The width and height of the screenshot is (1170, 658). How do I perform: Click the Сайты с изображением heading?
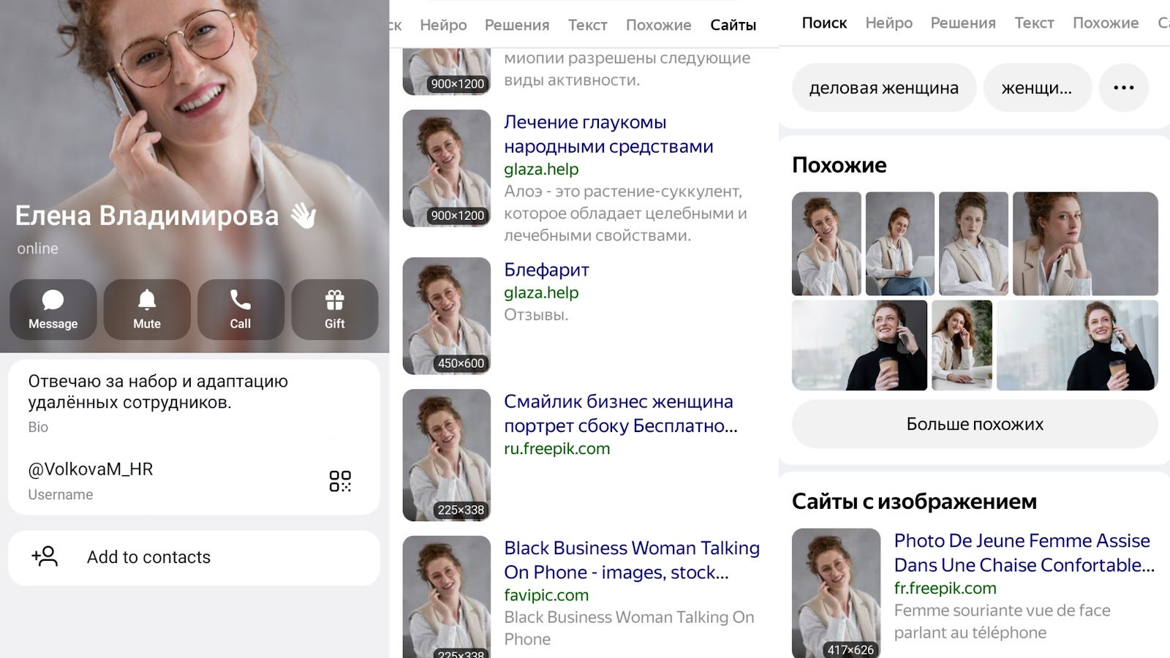point(914,502)
